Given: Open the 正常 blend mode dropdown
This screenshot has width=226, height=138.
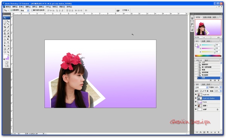Looking at the screenshot, I should point(202,87).
